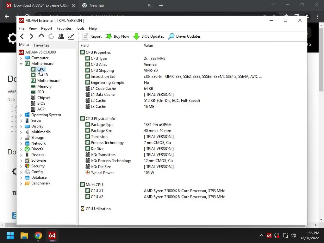The width and height of the screenshot is (324, 243).
Task: Collapse the Motherboard tree node
Action: pyautogui.click(x=21, y=64)
